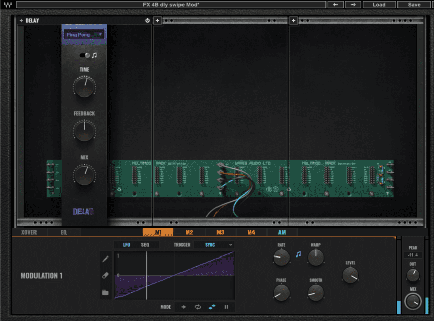Adjust the OUT knob

coord(413,275)
